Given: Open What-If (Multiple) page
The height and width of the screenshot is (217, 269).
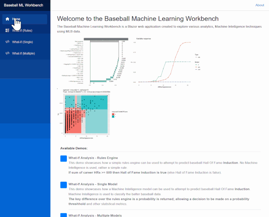Looking at the screenshot, I should (25, 53).
